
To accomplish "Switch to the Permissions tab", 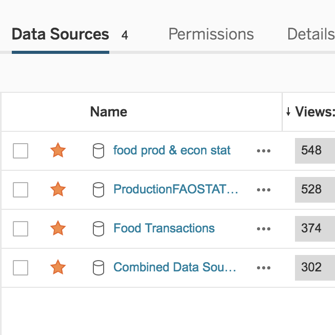I will tap(211, 34).
